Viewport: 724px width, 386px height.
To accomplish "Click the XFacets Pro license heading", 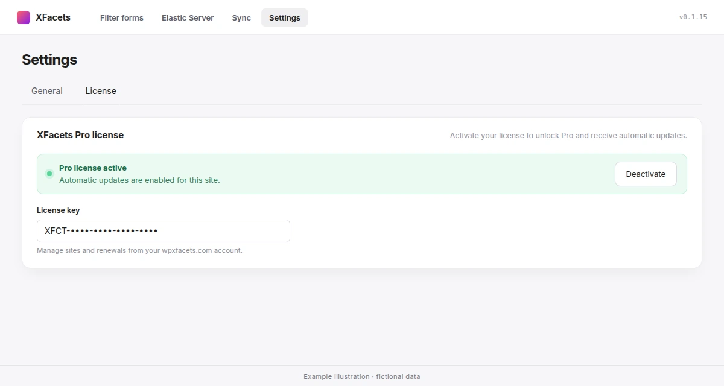I will 80,135.
